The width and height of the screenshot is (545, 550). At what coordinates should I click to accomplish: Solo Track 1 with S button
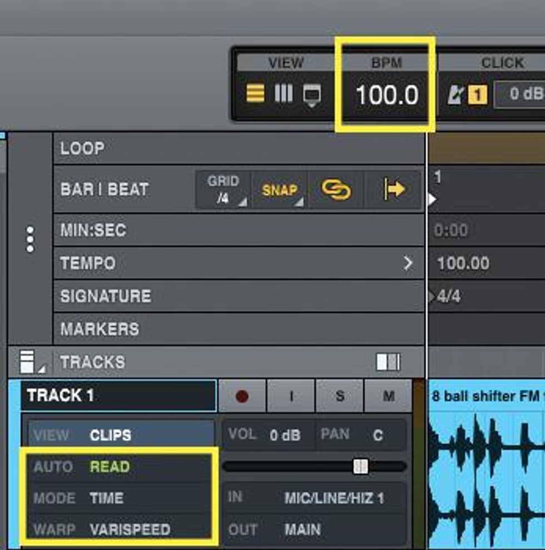340,396
